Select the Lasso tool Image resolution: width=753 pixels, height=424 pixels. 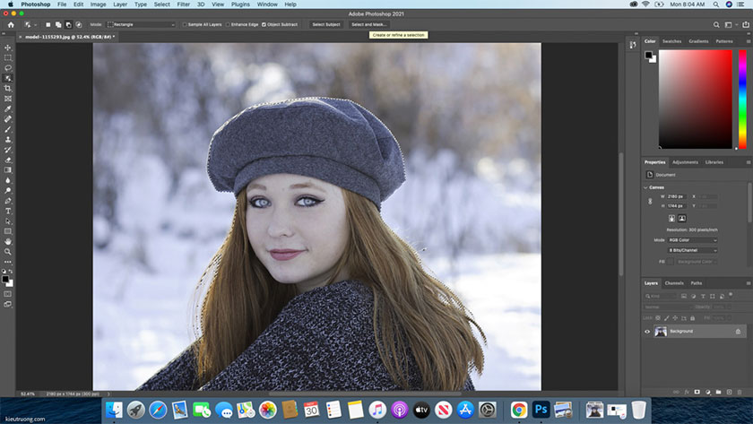coord(8,68)
